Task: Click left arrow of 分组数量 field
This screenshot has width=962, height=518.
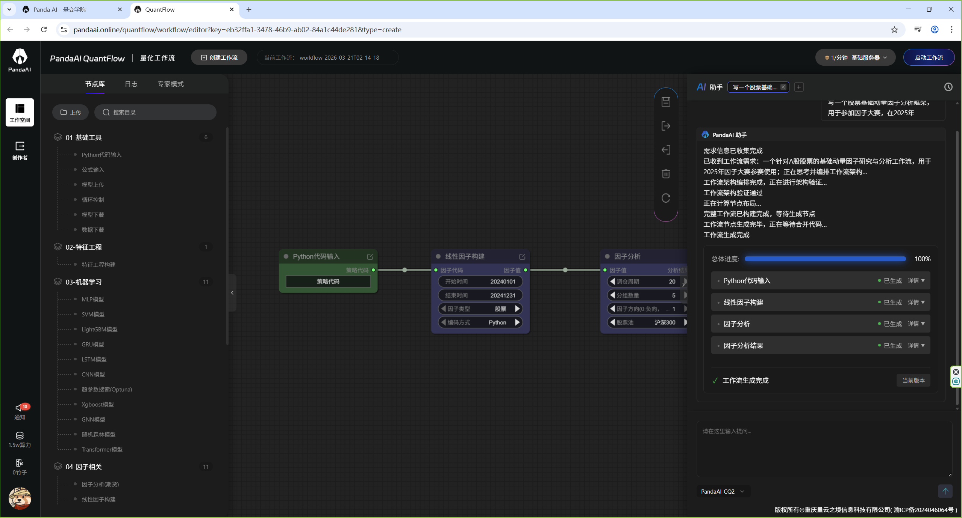Action: click(612, 295)
